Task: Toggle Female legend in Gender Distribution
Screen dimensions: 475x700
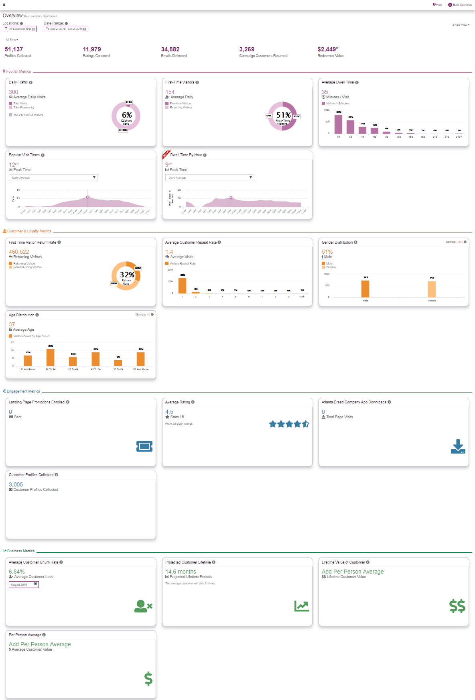Action: [x=331, y=267]
